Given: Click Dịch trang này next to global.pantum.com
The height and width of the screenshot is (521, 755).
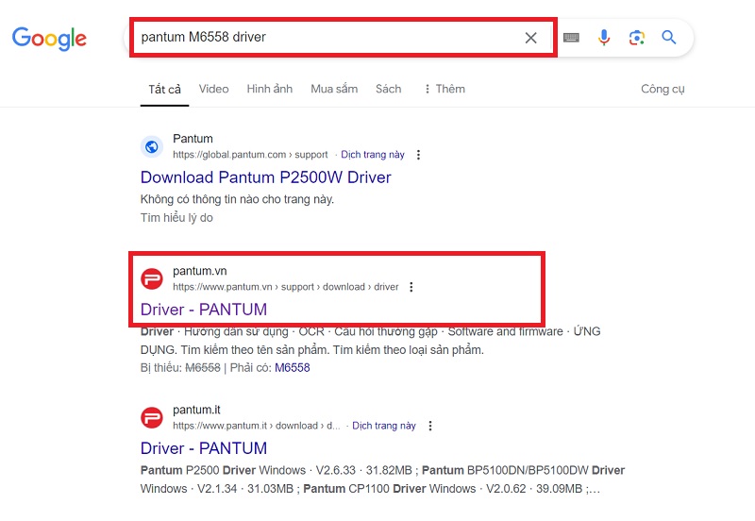Looking at the screenshot, I should click(373, 155).
